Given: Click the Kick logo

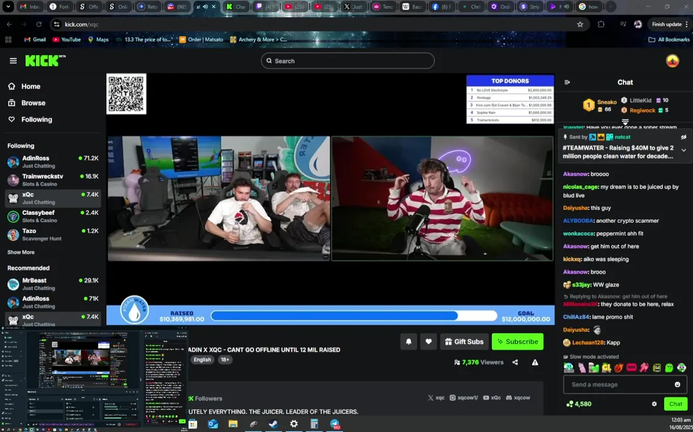Looking at the screenshot, I should pos(45,61).
